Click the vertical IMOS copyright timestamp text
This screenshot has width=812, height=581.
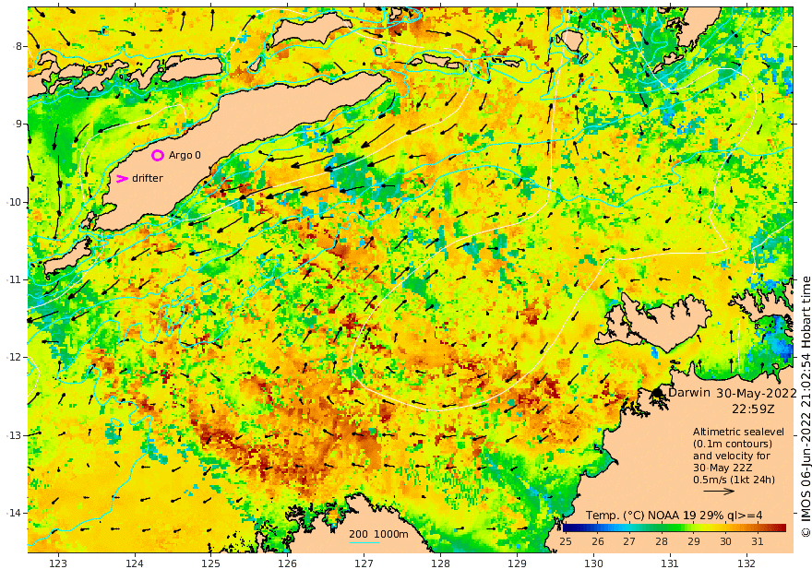pos(806,408)
